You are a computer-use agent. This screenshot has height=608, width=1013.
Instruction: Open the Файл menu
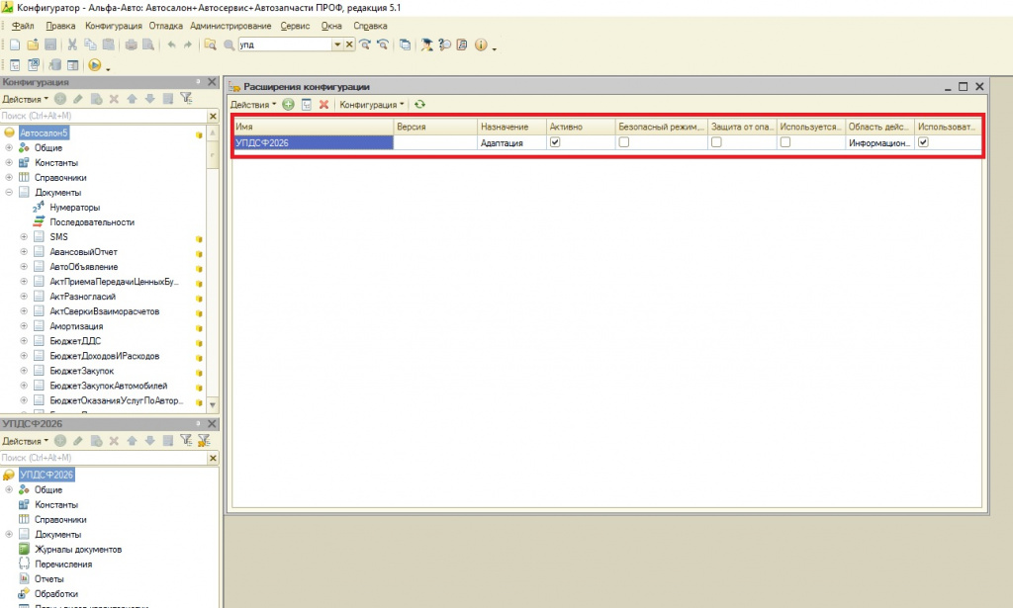(23, 26)
